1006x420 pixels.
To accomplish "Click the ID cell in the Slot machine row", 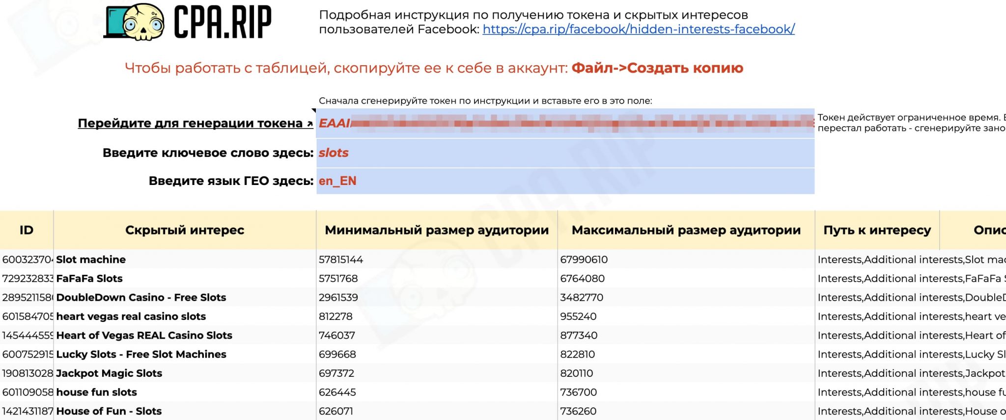I will pos(27,260).
